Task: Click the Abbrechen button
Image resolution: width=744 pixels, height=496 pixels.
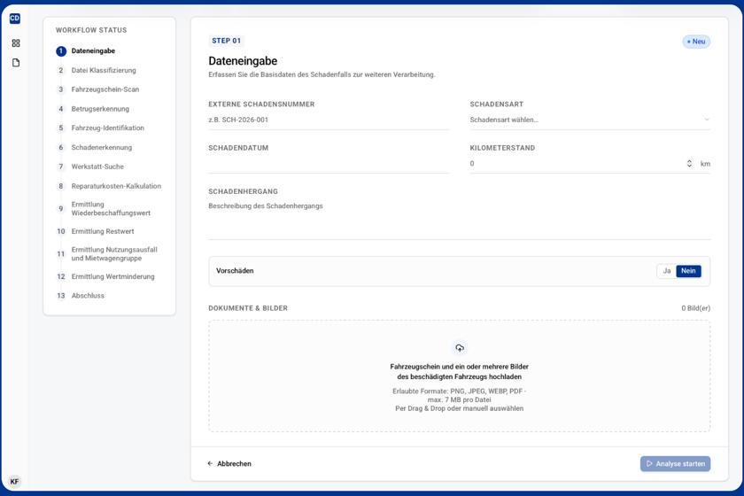Action: [x=229, y=464]
